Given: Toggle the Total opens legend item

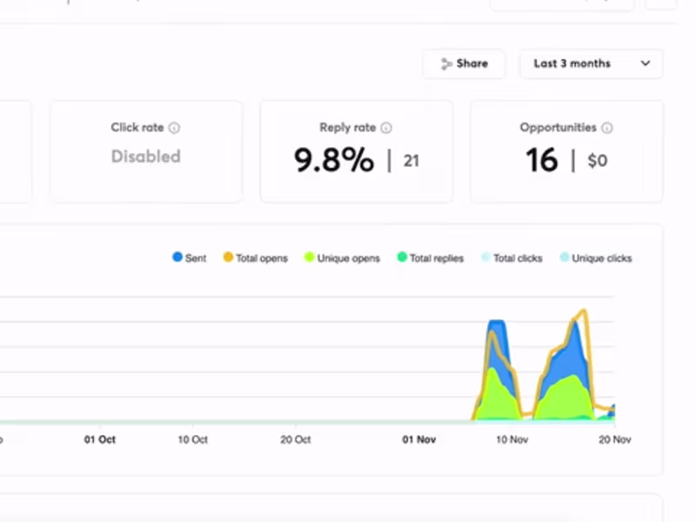Looking at the screenshot, I should click(256, 258).
